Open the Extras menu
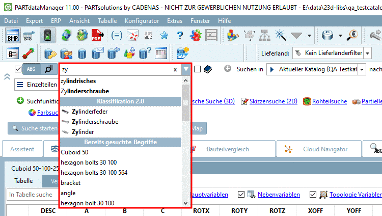The width and height of the screenshot is (382, 216). click(x=175, y=21)
